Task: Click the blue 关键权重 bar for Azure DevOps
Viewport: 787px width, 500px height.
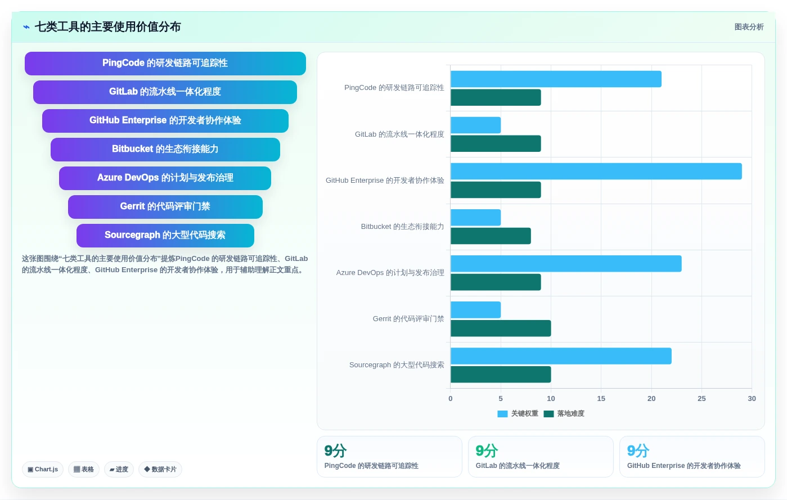Action: [566, 264]
